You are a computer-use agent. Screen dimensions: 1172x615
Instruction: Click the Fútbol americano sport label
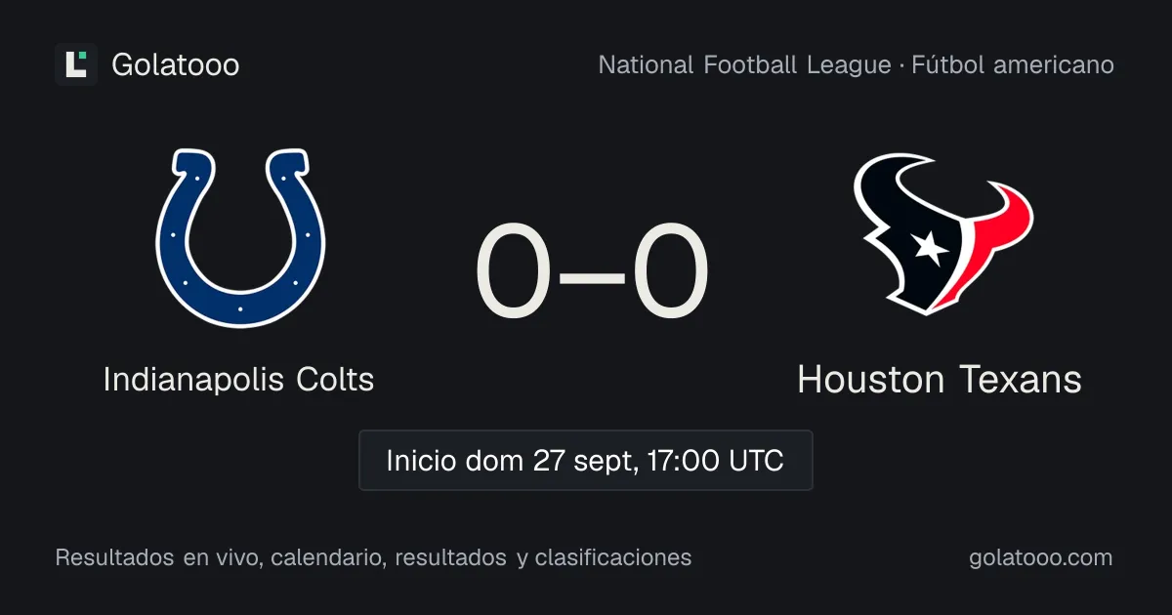pyautogui.click(x=1013, y=65)
